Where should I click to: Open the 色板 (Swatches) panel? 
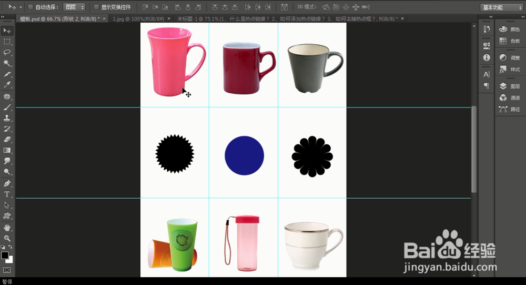(x=510, y=41)
